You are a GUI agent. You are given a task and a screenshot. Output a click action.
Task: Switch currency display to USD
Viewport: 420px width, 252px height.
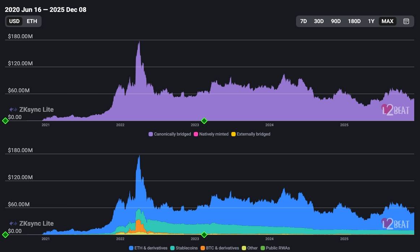[14, 21]
